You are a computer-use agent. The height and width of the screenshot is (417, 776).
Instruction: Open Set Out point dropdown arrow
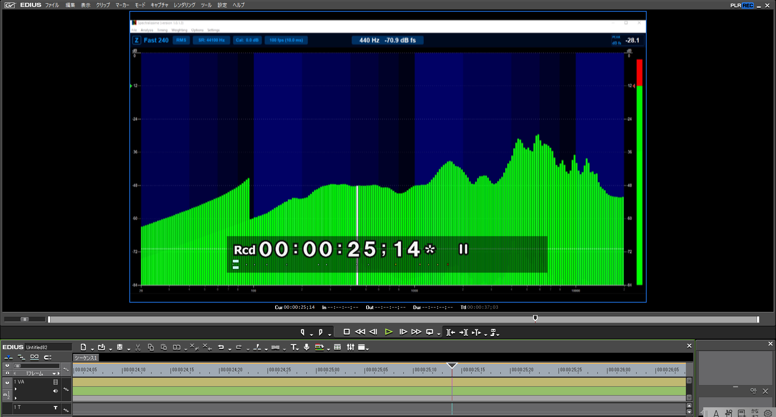coord(330,335)
